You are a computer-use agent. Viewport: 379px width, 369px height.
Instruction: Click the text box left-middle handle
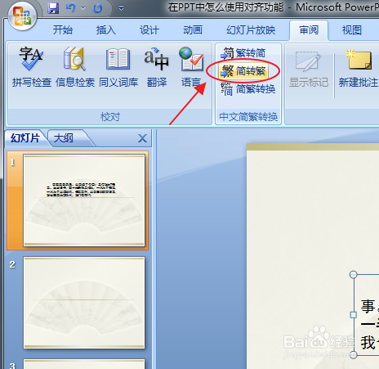click(354, 315)
